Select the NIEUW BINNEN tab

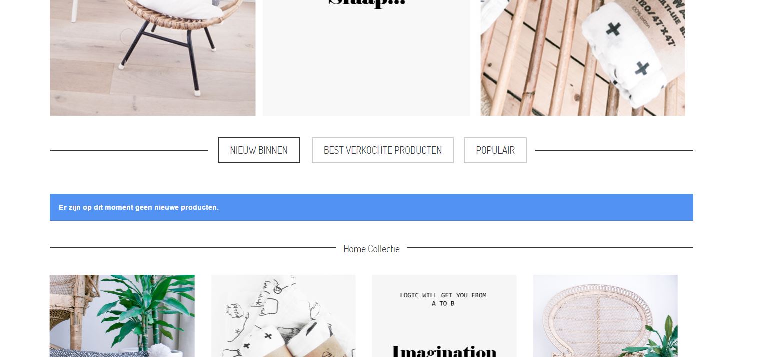(259, 150)
